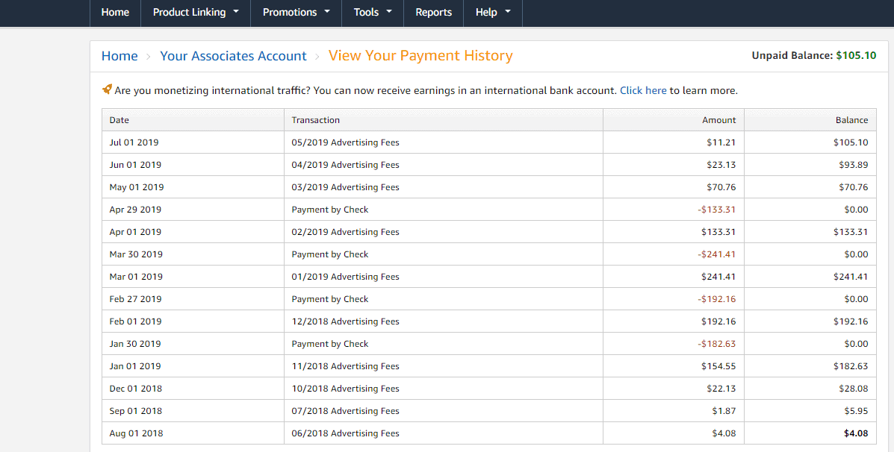This screenshot has width=894, height=452.
Task: Expand the Help menu
Action: (487, 13)
